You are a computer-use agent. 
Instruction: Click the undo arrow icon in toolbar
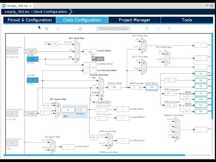coord(47,28)
